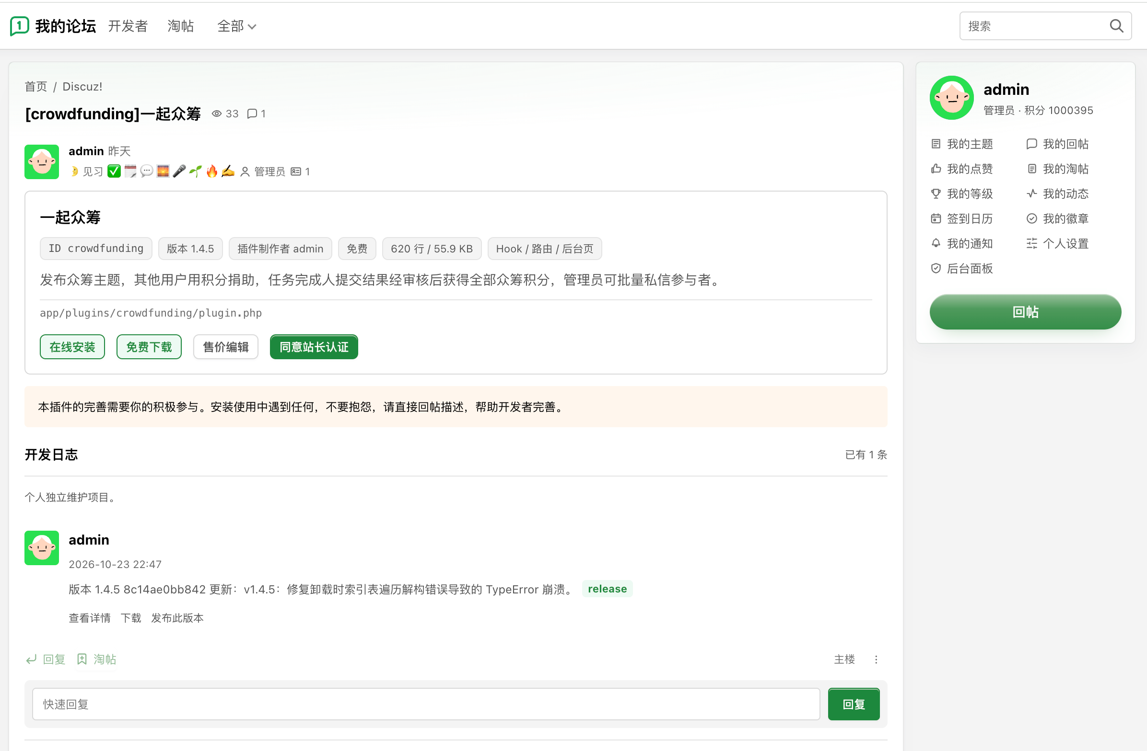Click the thumbs-up icon for 我的点赞
1147x751 pixels.
coord(936,169)
